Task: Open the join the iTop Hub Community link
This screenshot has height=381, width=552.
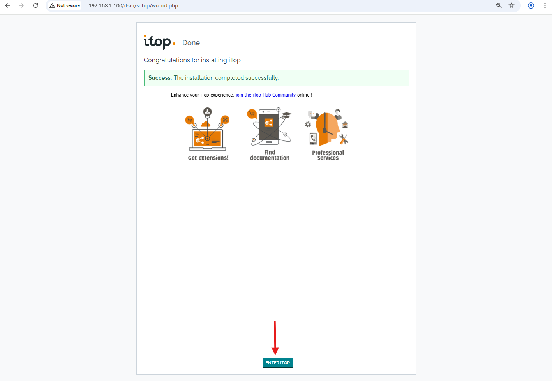Action: pos(265,95)
